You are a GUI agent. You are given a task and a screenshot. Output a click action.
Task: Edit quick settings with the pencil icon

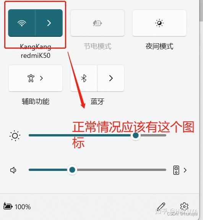coord(161,206)
